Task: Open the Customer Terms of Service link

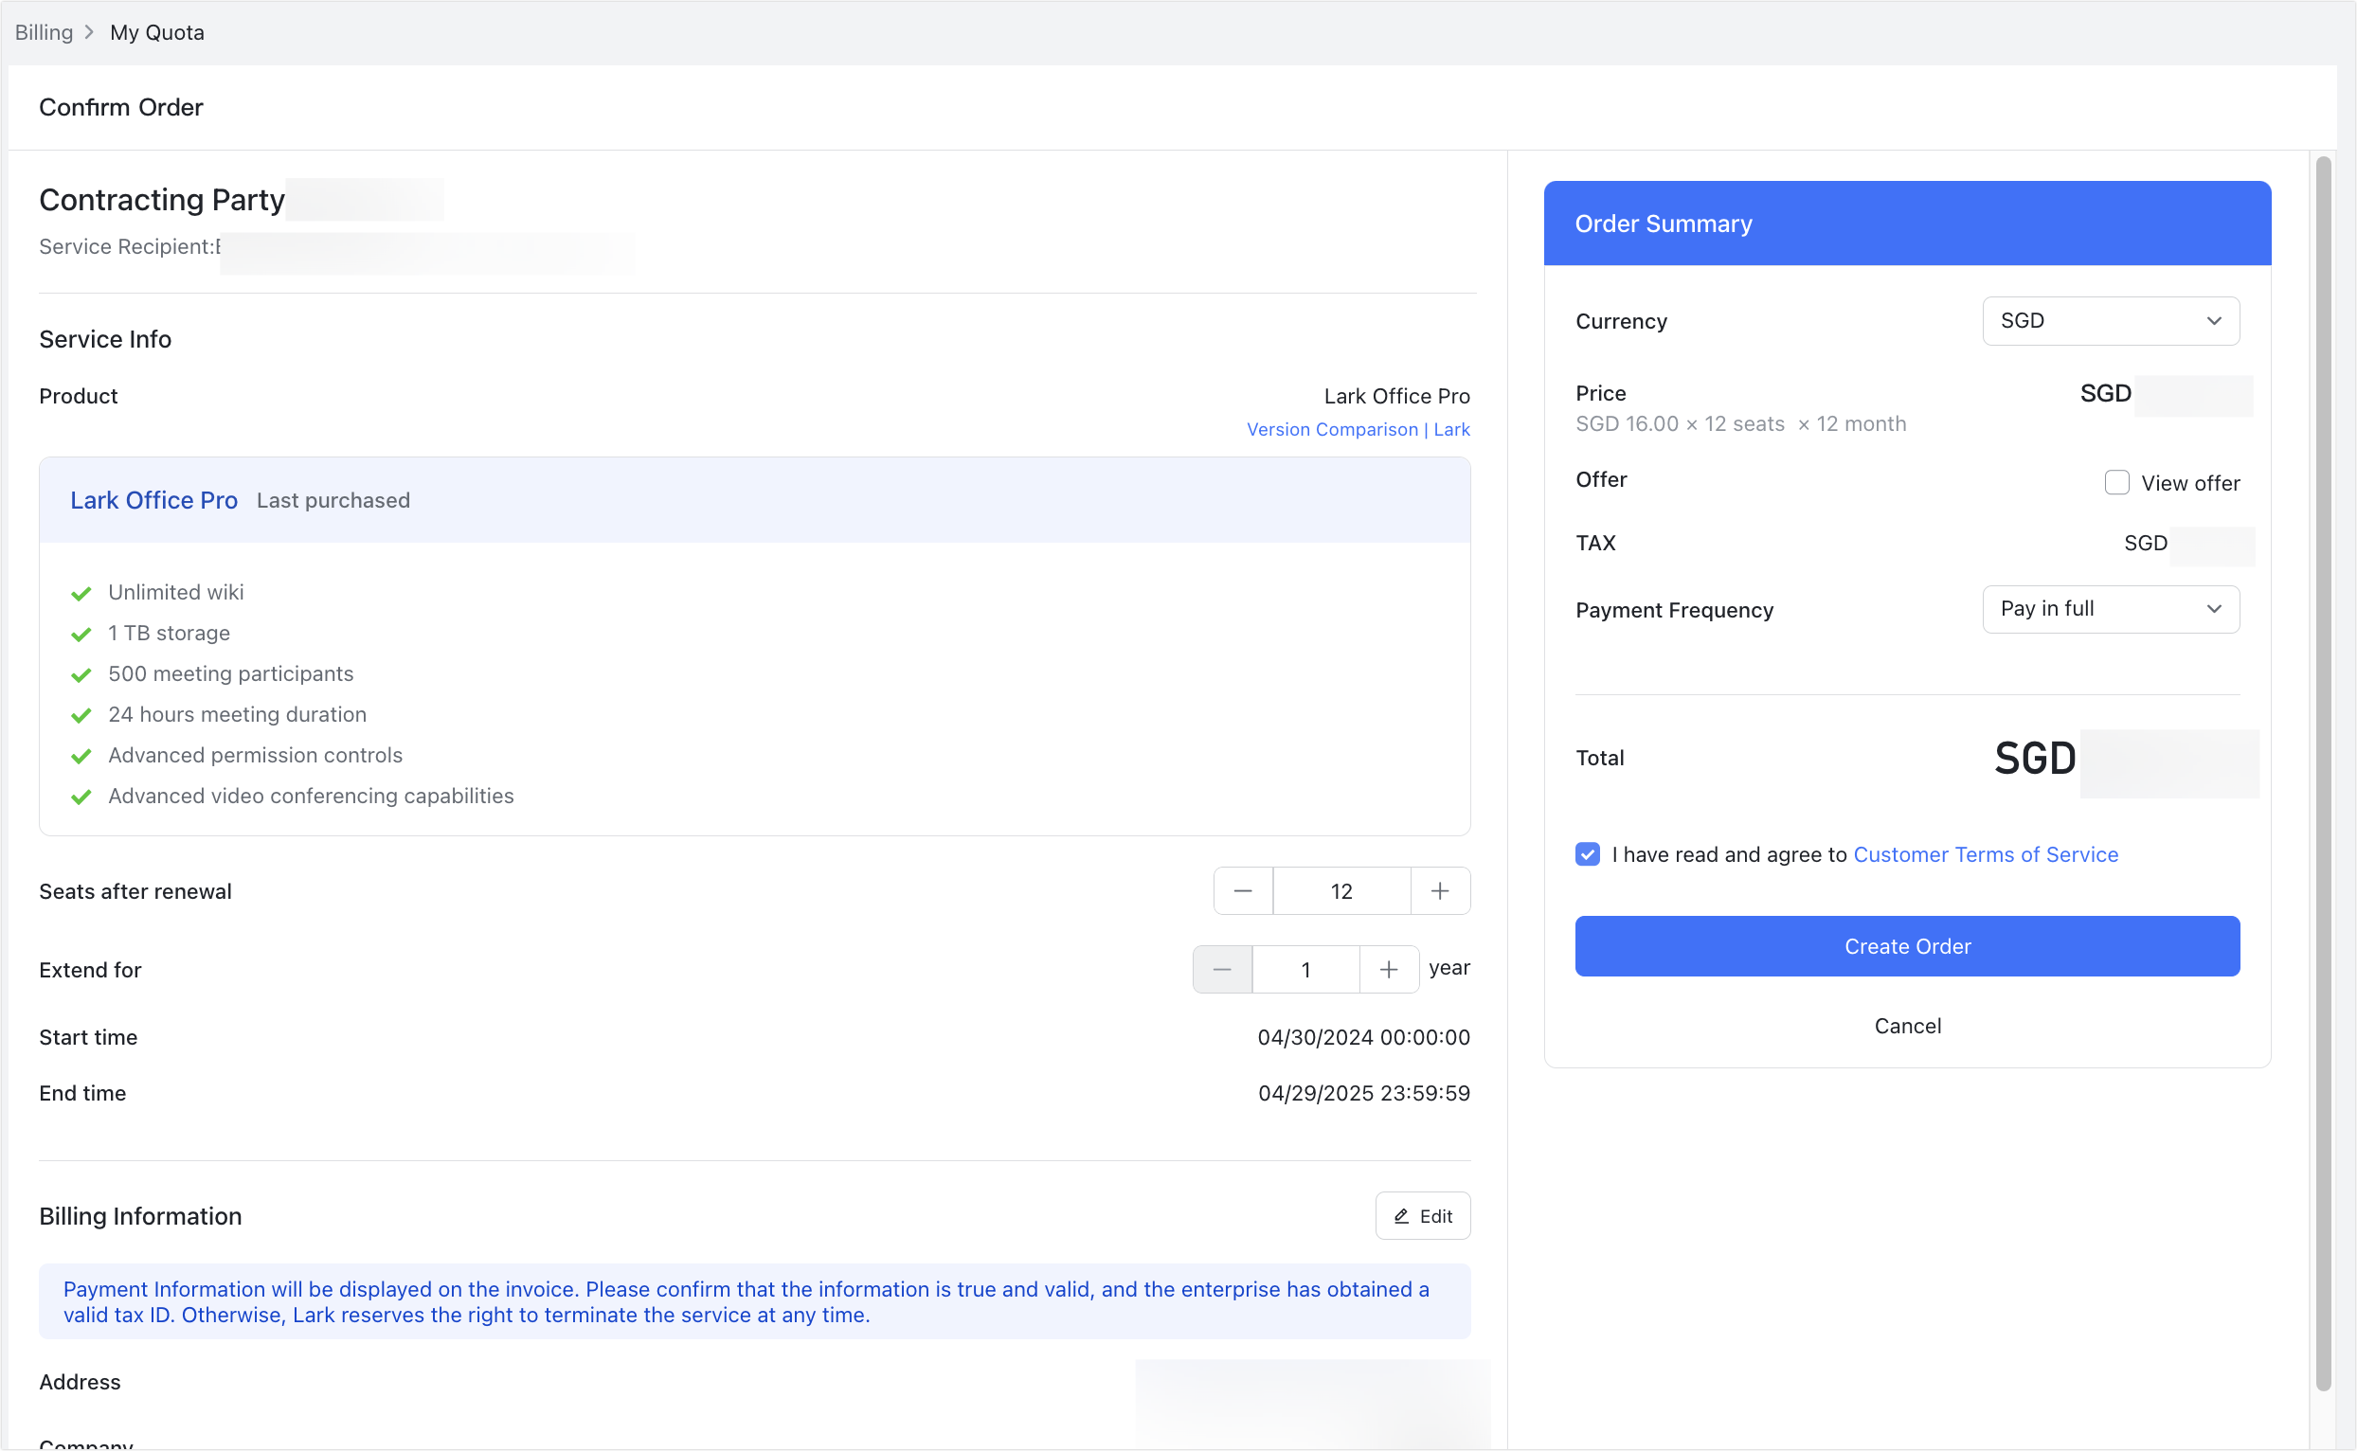Action: [x=1986, y=854]
